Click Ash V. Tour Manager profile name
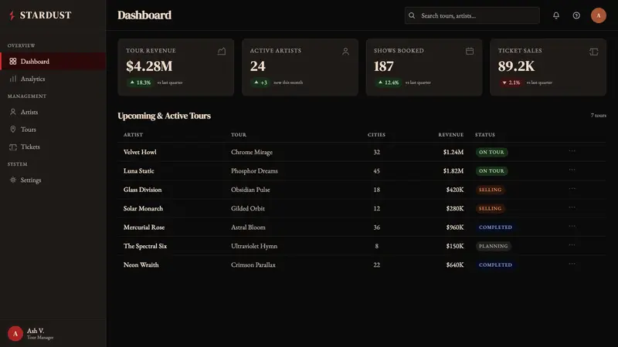Viewport: 618px width, 347px height. (40, 334)
